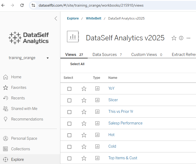
Task: Favorite the Slicer view star
Action: click(x=84, y=100)
